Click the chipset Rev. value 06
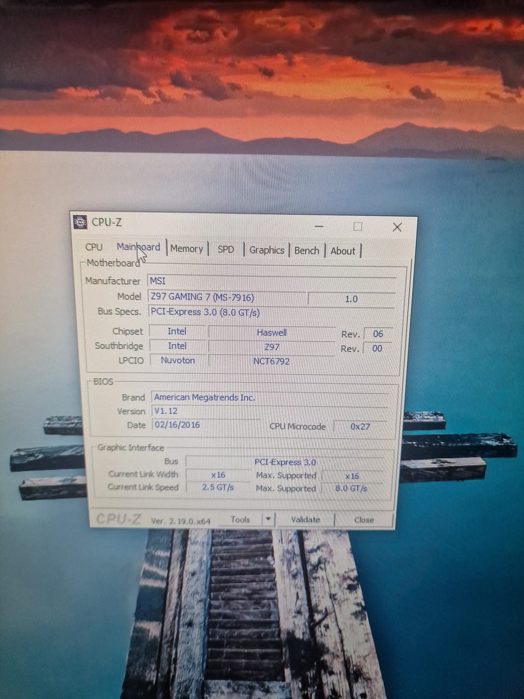This screenshot has width=524, height=699. [x=378, y=334]
